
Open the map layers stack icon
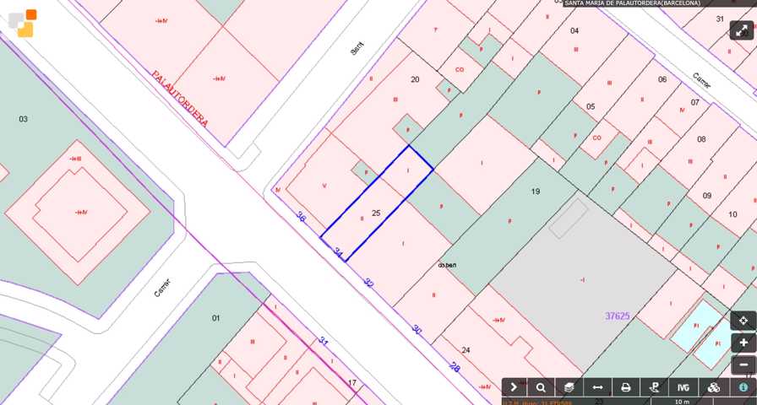[x=569, y=387]
